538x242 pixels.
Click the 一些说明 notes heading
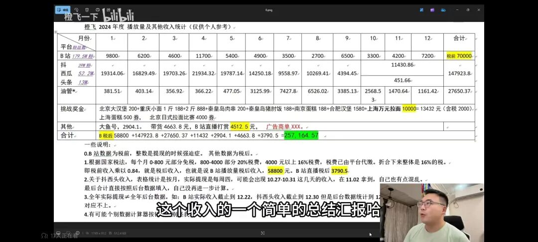98,144
